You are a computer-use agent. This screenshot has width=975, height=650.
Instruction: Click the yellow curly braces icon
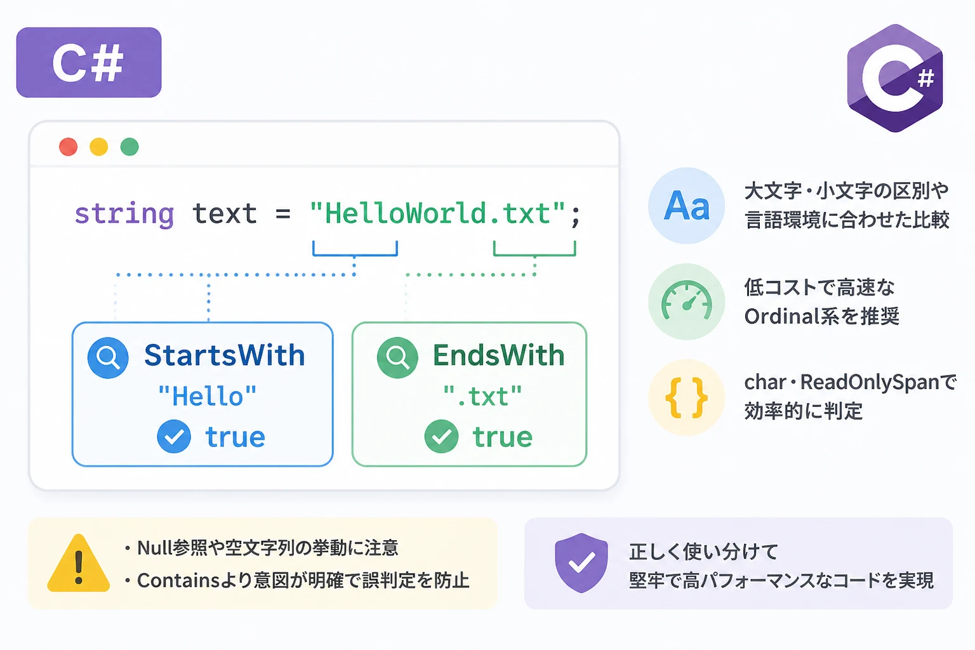pos(686,398)
